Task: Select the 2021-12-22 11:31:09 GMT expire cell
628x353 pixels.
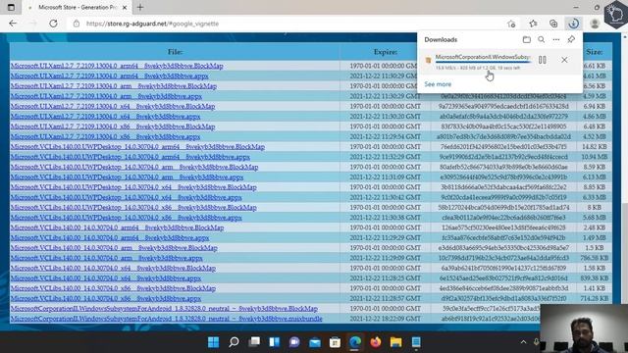Action: pos(385,177)
